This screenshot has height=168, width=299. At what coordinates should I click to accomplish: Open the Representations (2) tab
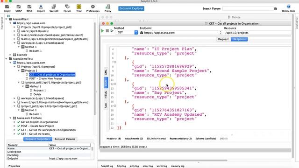[x=180, y=139]
